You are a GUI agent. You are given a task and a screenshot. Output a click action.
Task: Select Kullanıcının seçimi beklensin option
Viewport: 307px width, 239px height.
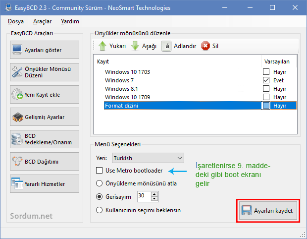click(x=100, y=210)
